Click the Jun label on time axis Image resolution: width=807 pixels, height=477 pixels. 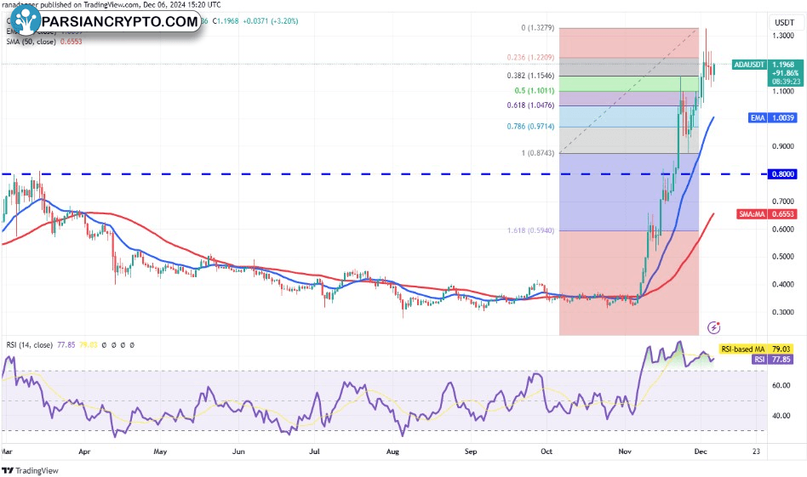(238, 451)
